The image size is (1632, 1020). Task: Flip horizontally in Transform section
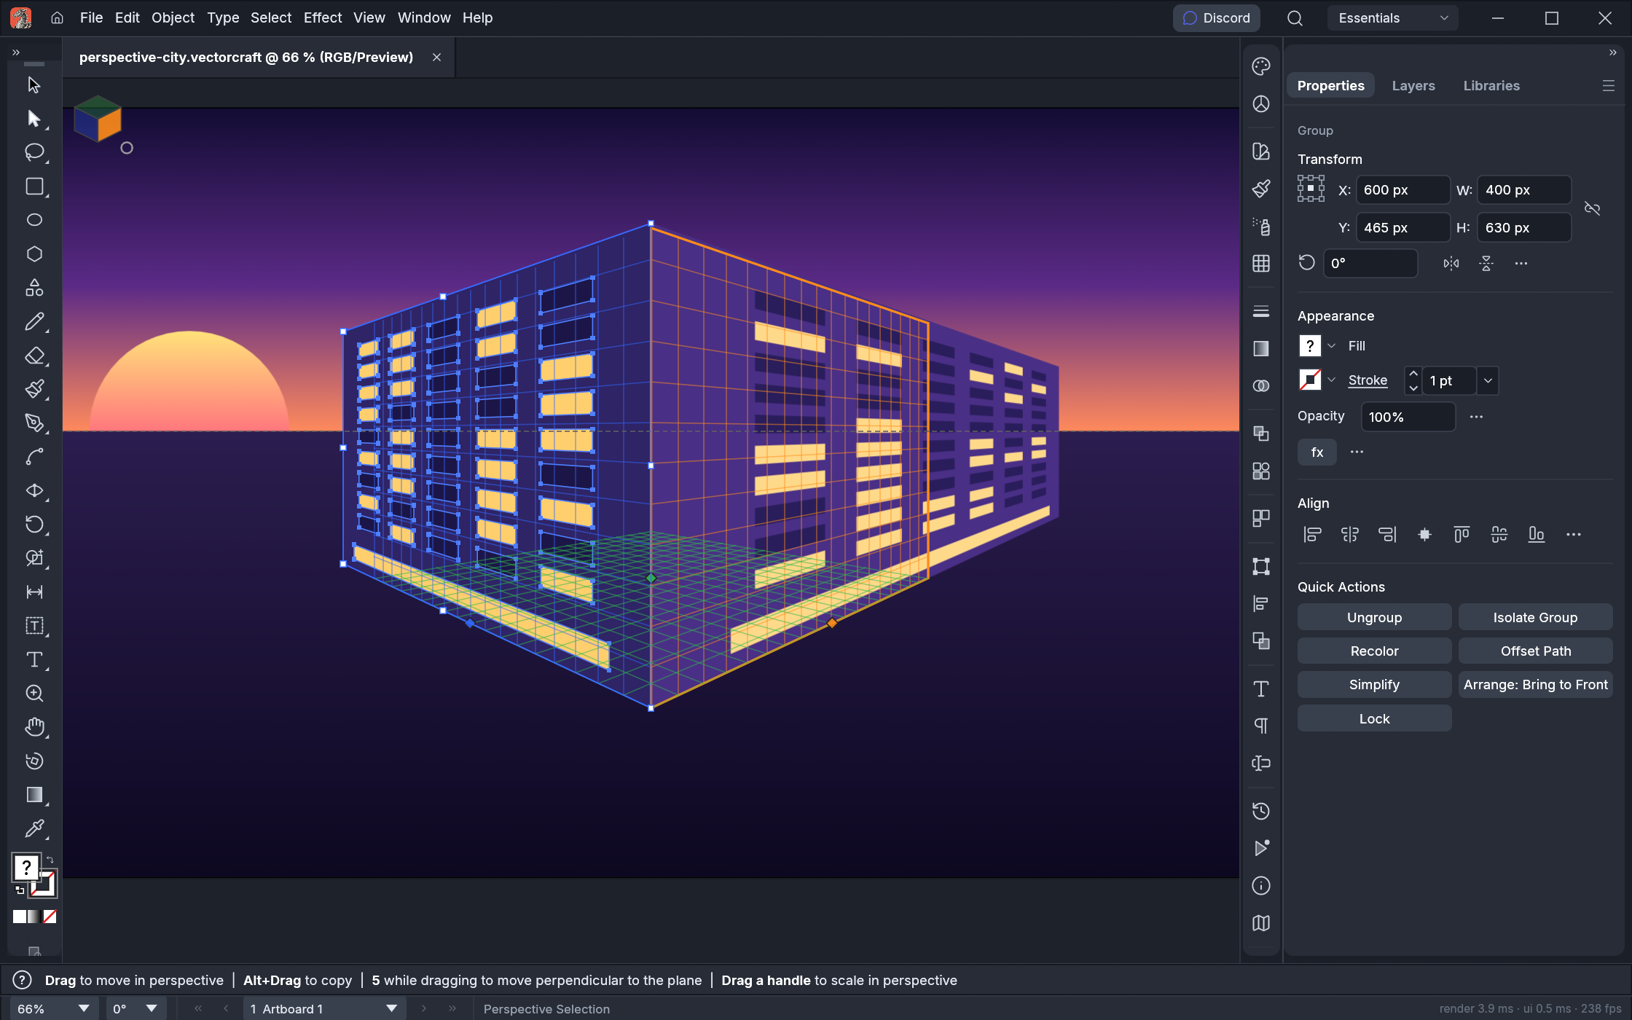click(x=1451, y=264)
